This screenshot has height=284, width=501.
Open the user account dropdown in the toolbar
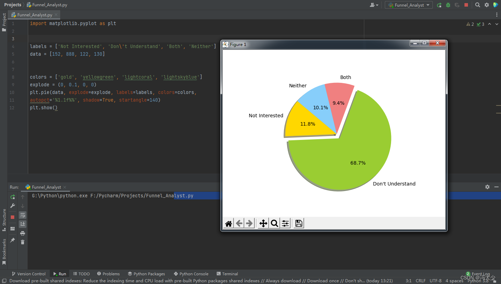click(x=374, y=5)
